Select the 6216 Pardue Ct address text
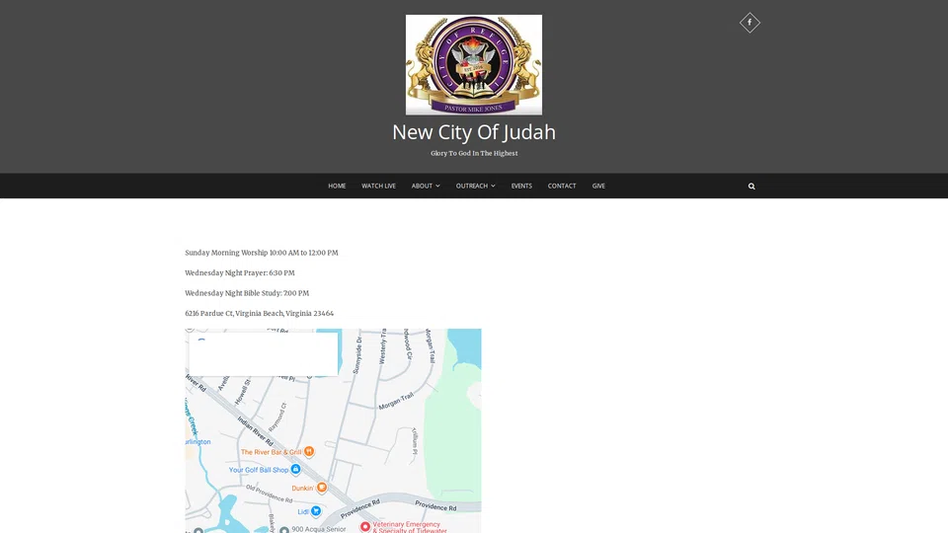 259,313
